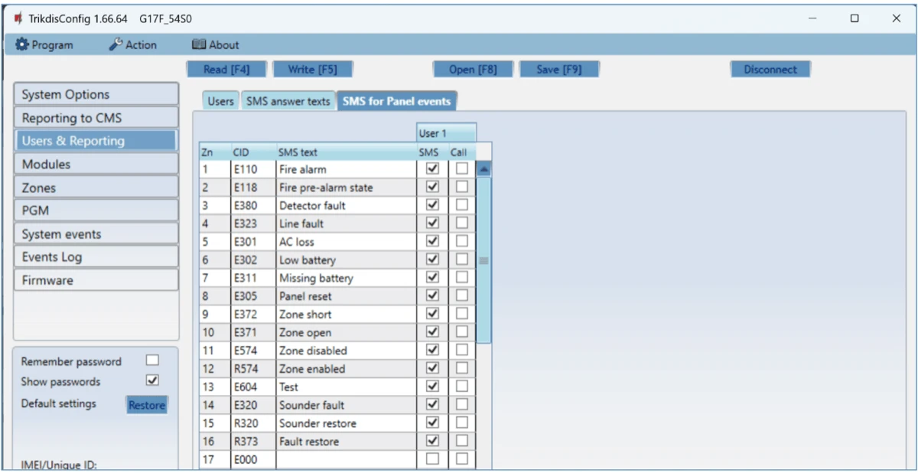Open the Zones section in sidebar
918x473 pixels.
tap(96, 188)
